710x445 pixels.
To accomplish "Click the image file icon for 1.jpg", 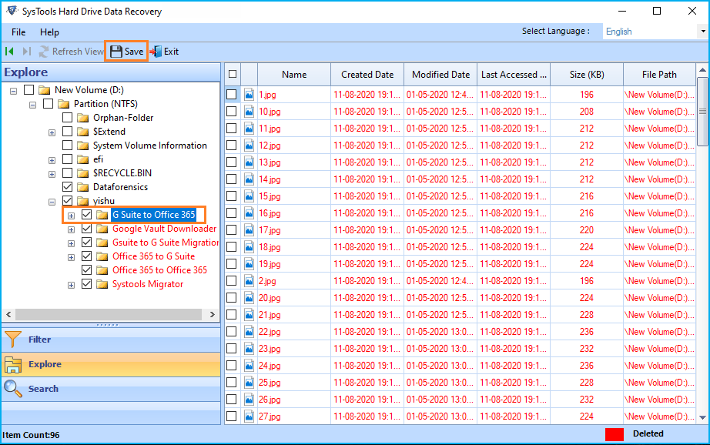I will tap(249, 95).
